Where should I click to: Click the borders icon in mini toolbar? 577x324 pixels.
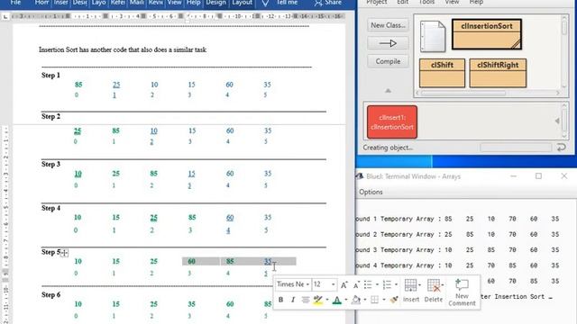375,300
